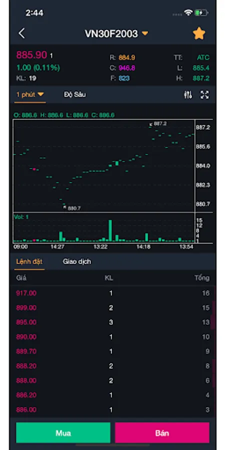
Task: Click the high value 887.2 in header
Action: click(201, 78)
